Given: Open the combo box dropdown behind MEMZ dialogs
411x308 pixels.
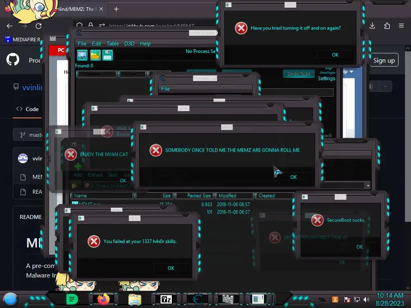Looking at the screenshot, I should pos(368,185).
